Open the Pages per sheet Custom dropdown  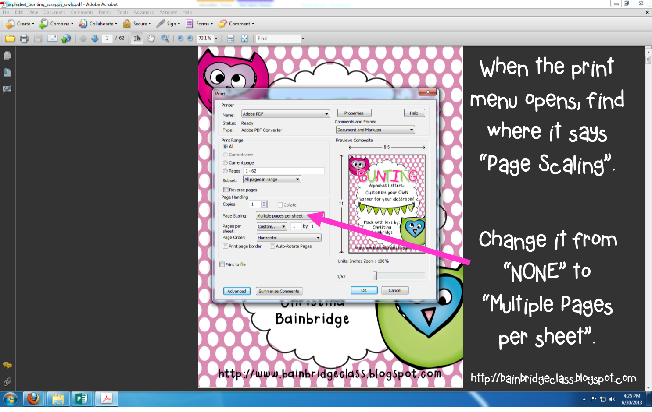(x=272, y=227)
